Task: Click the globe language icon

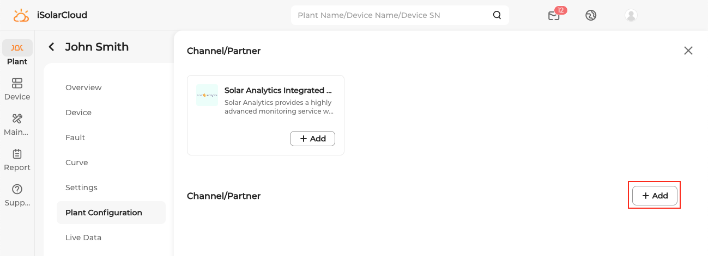Action: pyautogui.click(x=591, y=15)
